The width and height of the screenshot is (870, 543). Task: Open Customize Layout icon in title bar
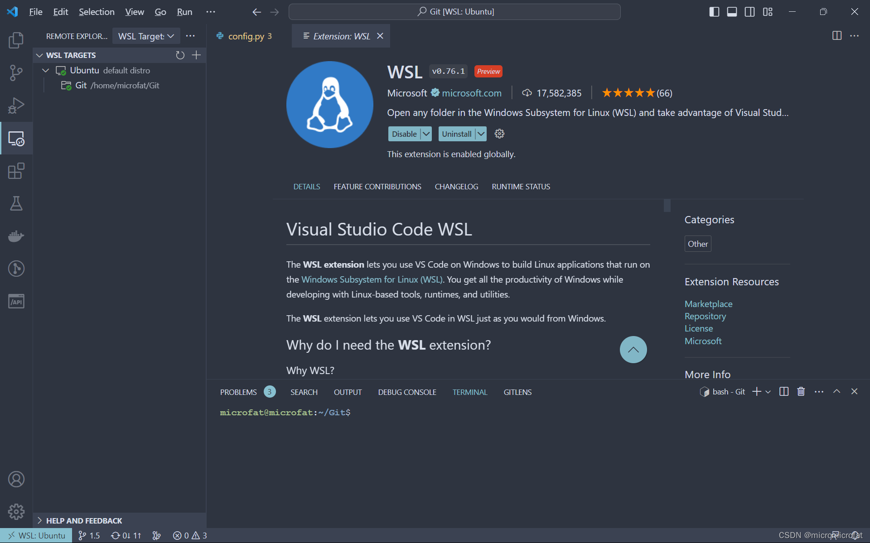[x=768, y=12]
